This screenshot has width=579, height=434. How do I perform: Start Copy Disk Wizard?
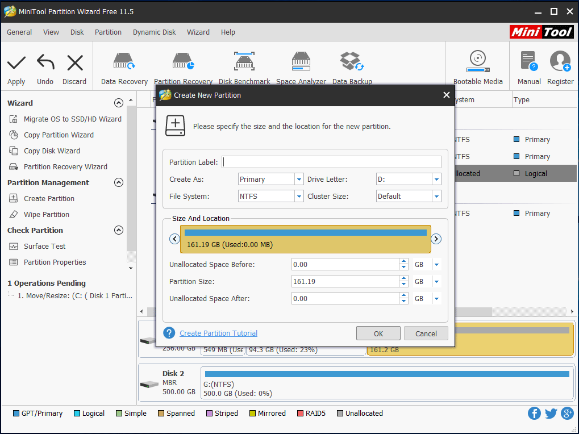tap(52, 151)
